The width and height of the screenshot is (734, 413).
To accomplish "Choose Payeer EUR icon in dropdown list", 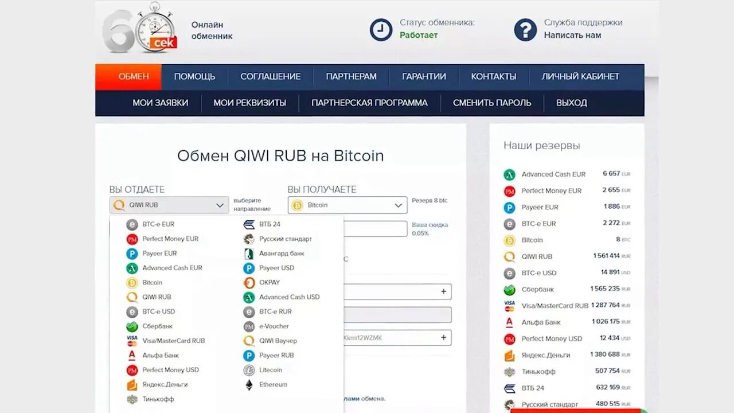I will point(132,254).
